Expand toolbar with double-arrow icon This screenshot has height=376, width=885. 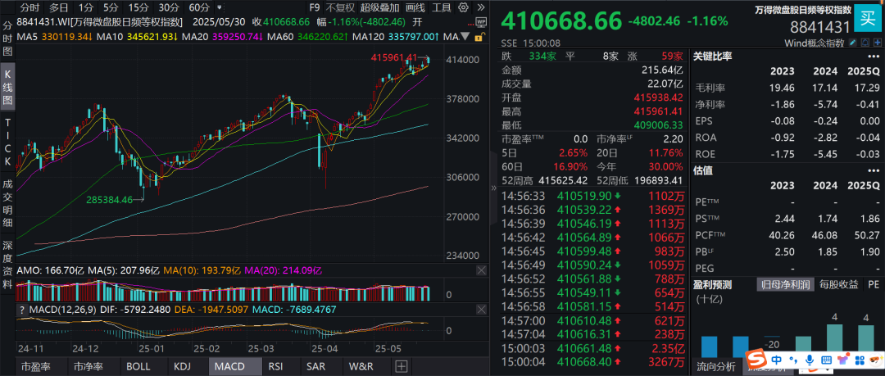480,8
